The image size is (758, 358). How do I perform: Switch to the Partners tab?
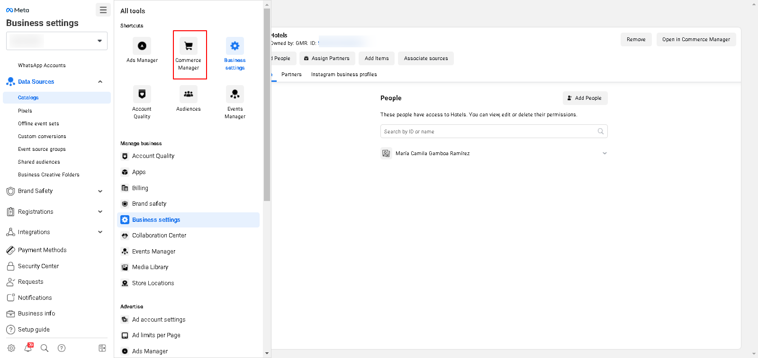click(291, 75)
